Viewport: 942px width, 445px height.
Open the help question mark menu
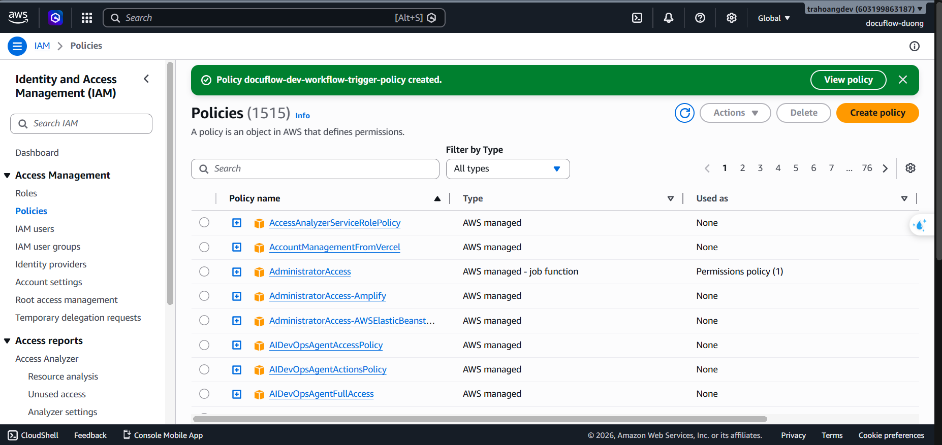[700, 18]
